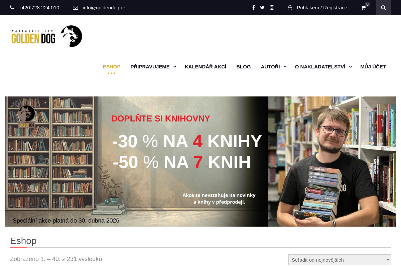Image resolution: width=401 pixels, height=267 pixels.
Task: Expand the Připravujeme submenu chevron
Action: point(174,67)
